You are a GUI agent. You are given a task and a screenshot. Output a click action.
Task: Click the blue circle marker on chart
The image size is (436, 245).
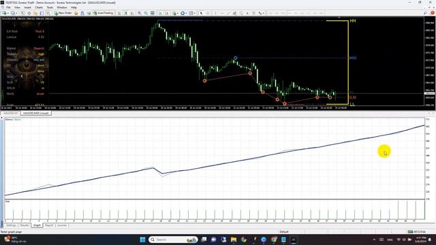pos(236,58)
